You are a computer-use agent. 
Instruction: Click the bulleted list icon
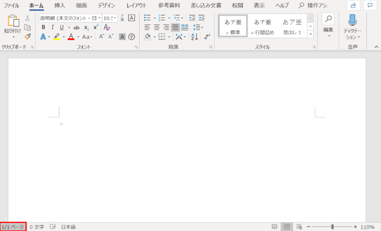pos(147,18)
